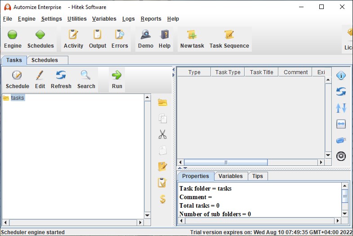The height and width of the screenshot is (236, 353).
Task: Click the properties panel vertical scroll thumb
Action: click(344, 196)
